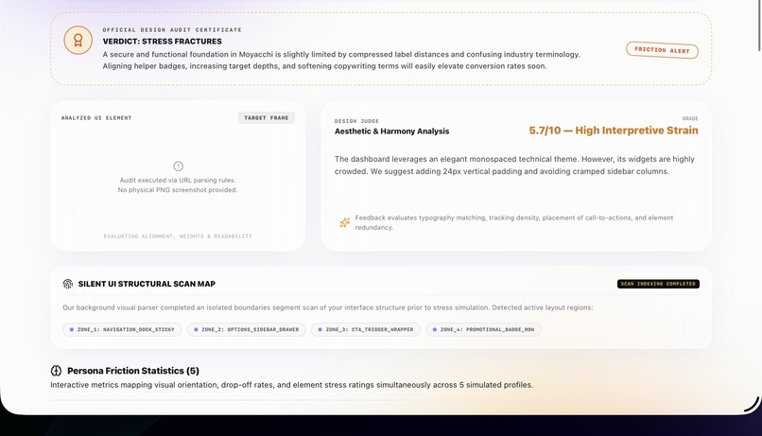This screenshot has width=762, height=436.
Task: Select the ZONE_3: CTA_TRIGGER_WRAPPER chip
Action: (x=366, y=329)
